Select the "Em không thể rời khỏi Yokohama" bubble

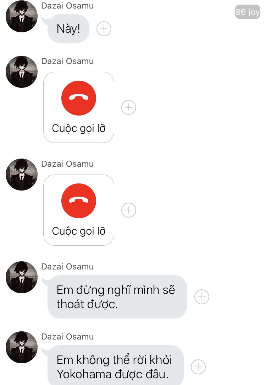tap(115, 365)
